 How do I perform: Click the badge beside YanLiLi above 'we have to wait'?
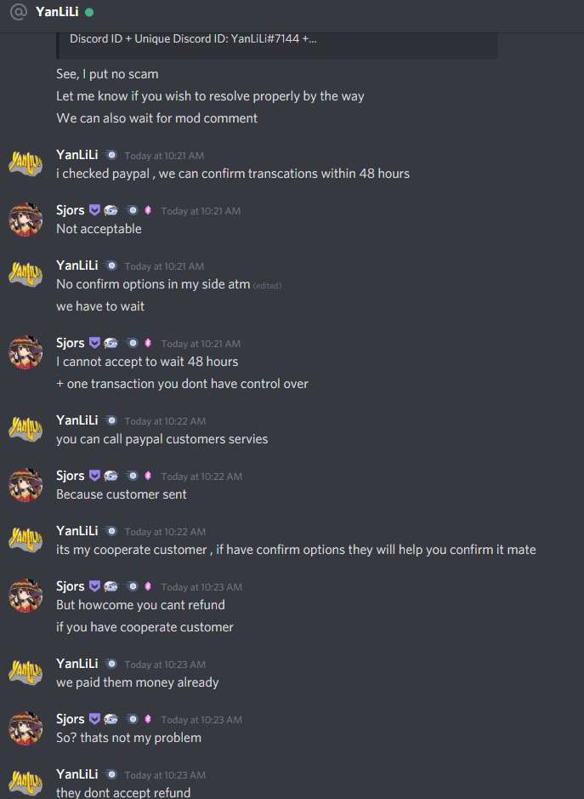(x=110, y=265)
